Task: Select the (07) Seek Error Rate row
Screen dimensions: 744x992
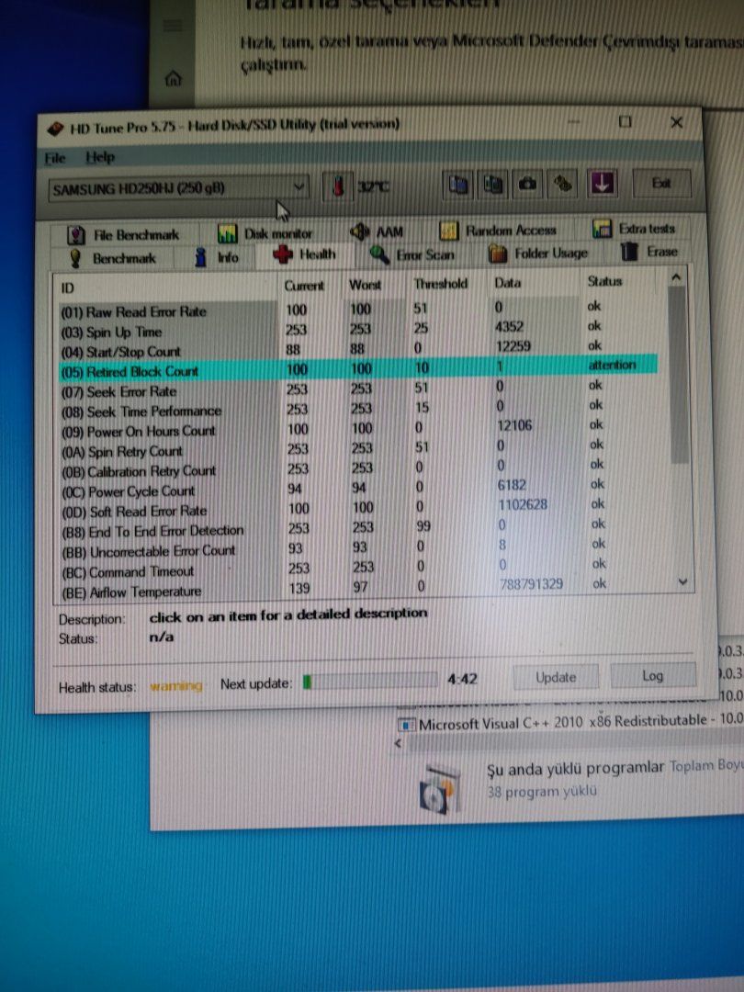Action: coord(358,389)
